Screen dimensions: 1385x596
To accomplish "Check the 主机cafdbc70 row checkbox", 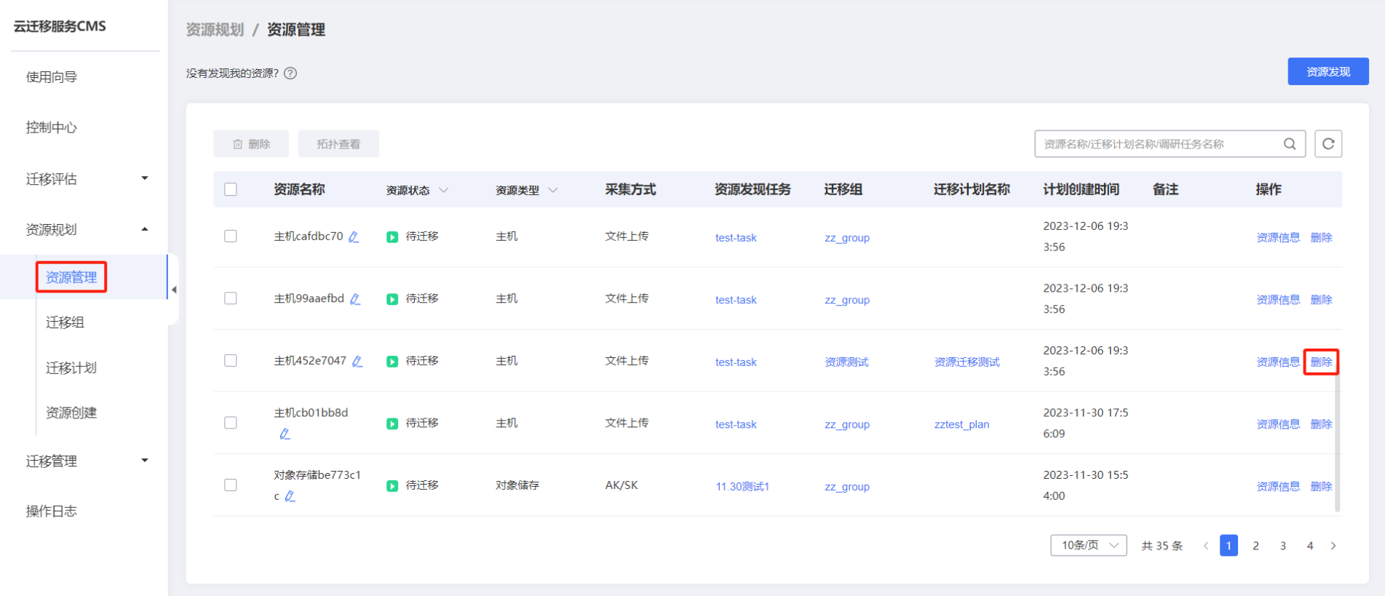I will (x=231, y=236).
